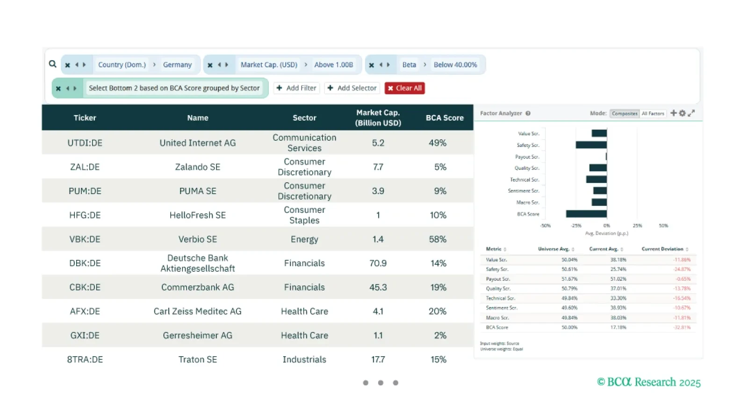Click the red Clear All button
This screenshot has height=411, width=748.
coord(405,88)
